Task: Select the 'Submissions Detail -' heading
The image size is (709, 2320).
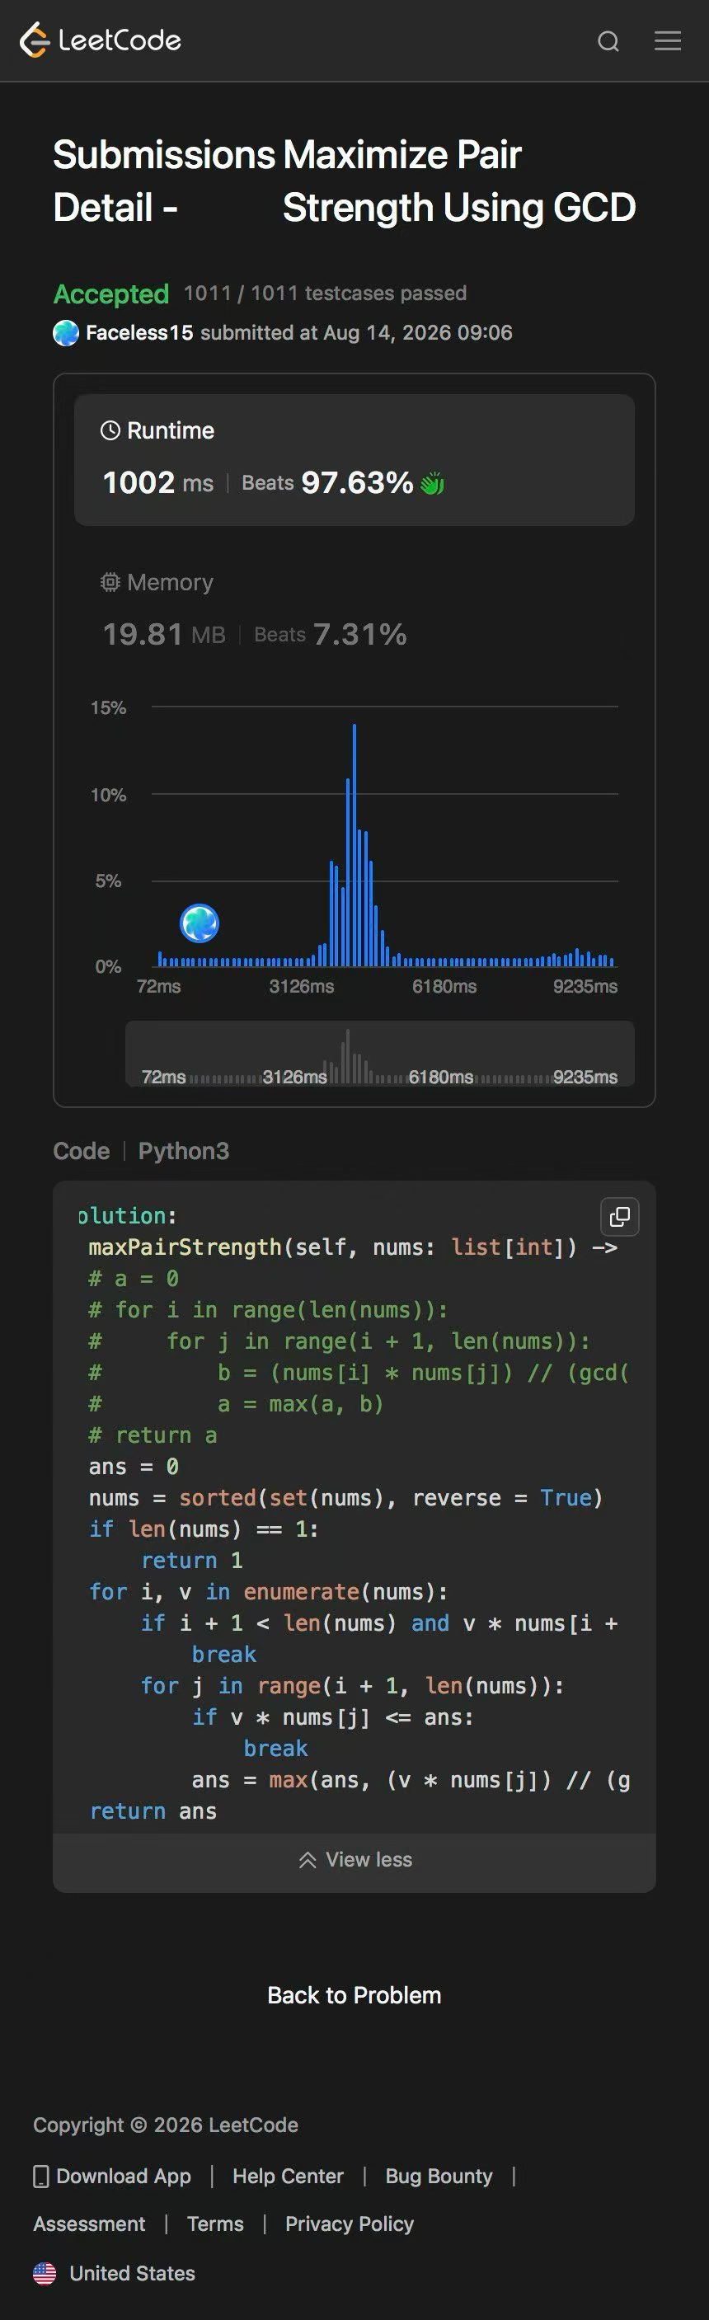Action: coord(164,181)
